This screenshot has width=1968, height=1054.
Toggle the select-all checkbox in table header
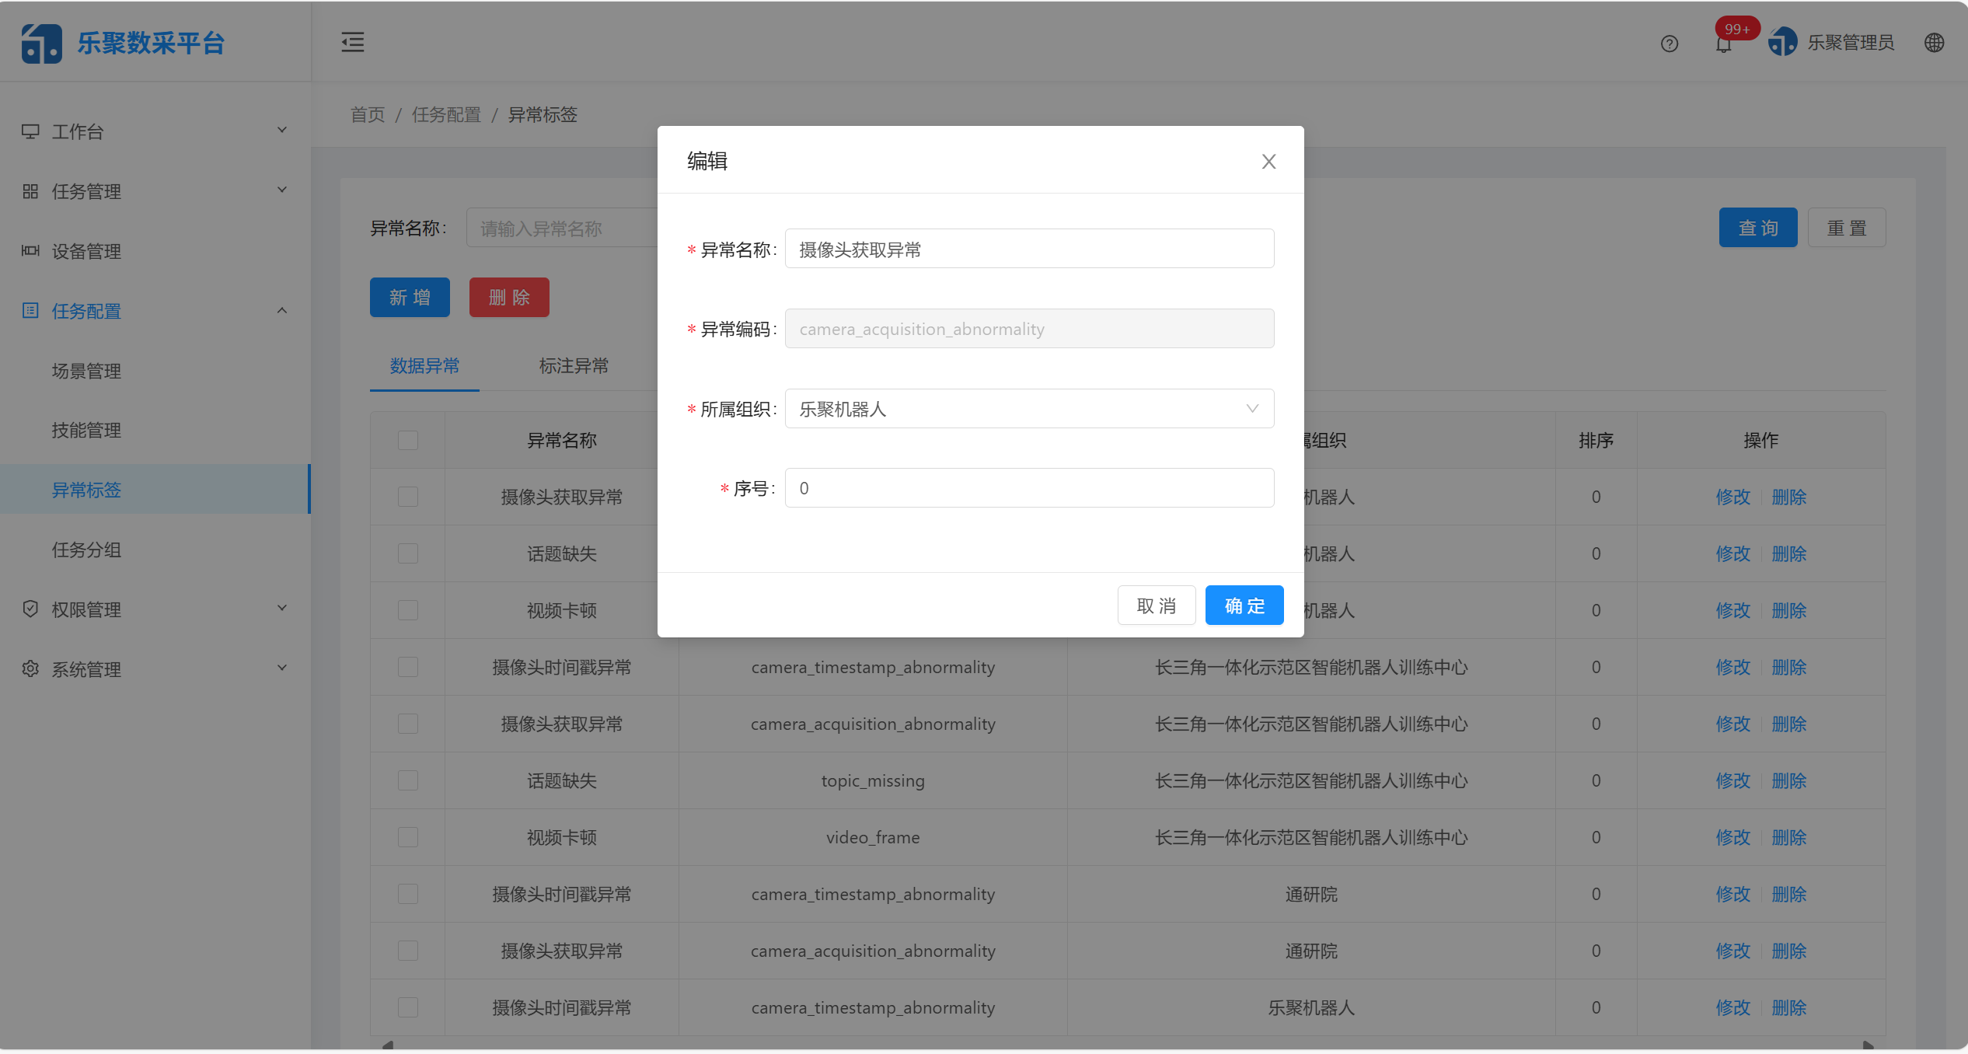(408, 440)
